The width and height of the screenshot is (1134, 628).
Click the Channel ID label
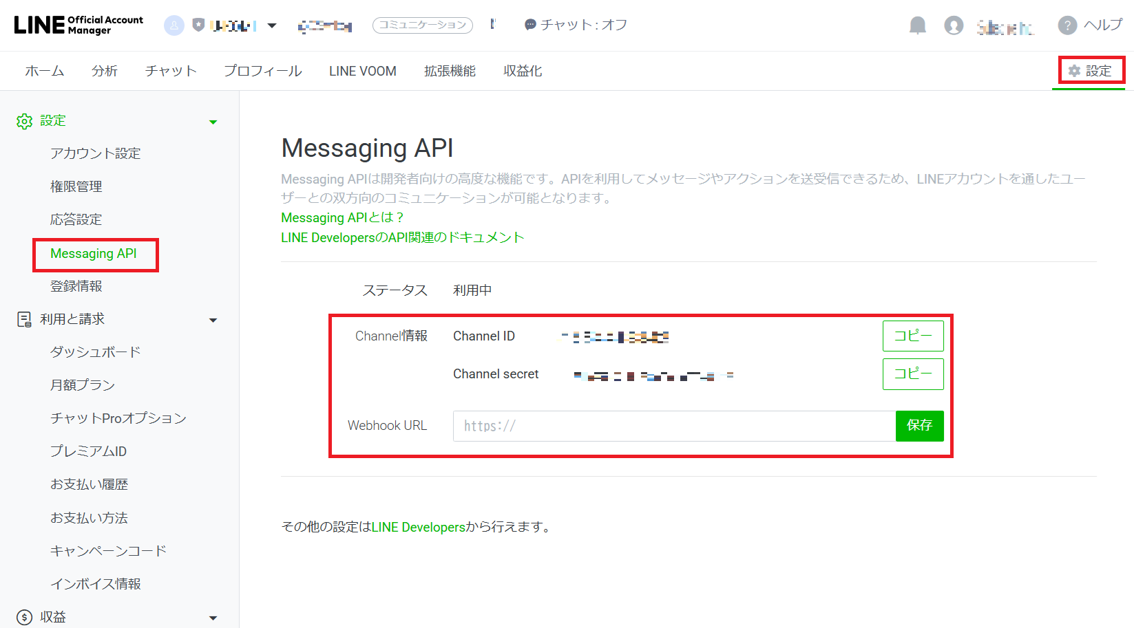(x=484, y=336)
